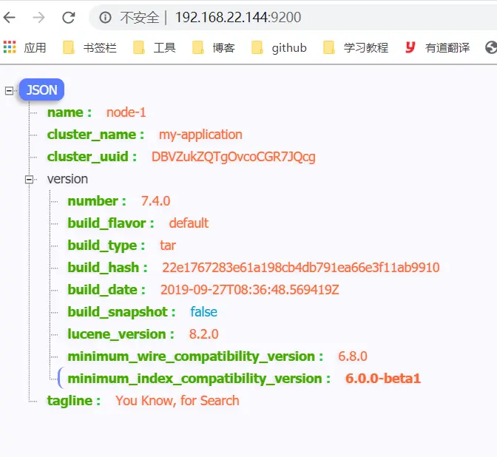497x457 pixels.
Task: Click the blue JSON badge
Action: tap(41, 90)
